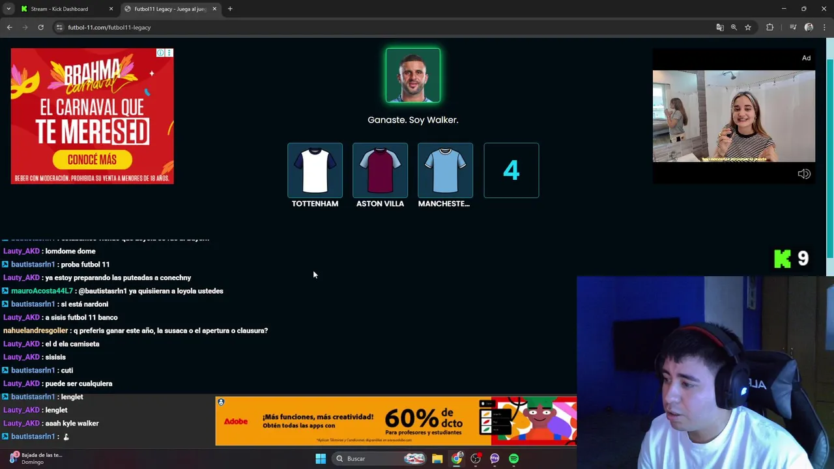Click the Tottenham white shirt card
This screenshot has height=469, width=834.
coord(315,170)
